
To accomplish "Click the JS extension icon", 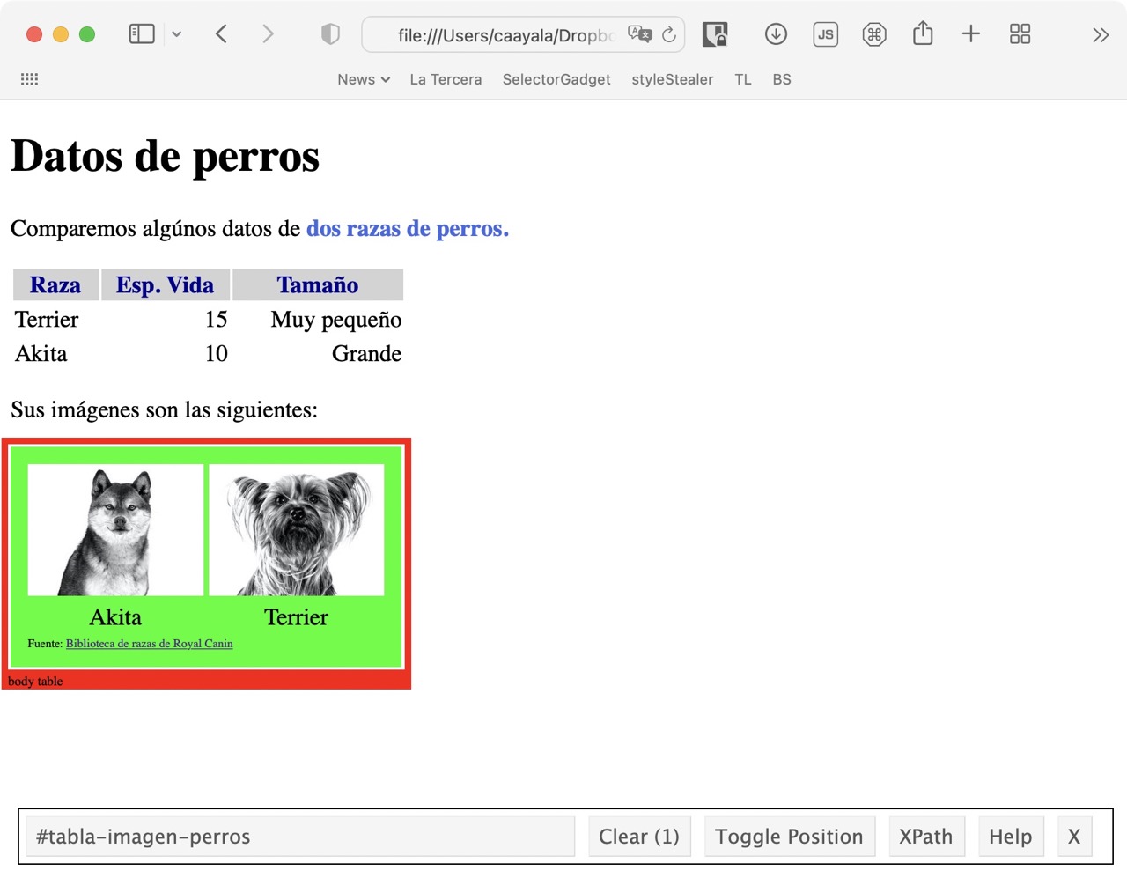I will [825, 34].
